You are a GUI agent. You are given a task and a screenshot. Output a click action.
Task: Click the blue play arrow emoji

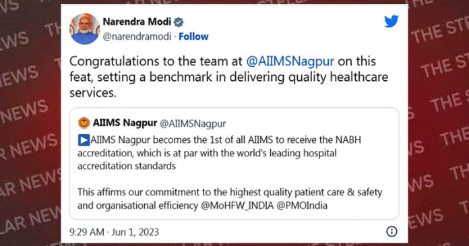[84, 140]
